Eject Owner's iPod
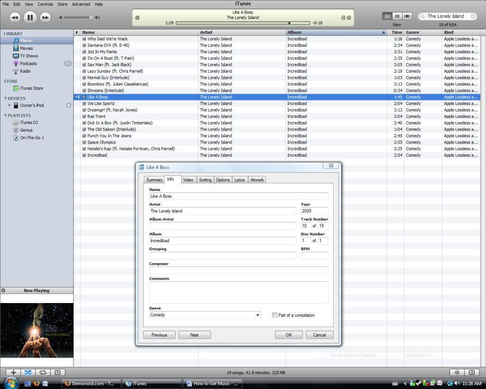 (x=69, y=105)
